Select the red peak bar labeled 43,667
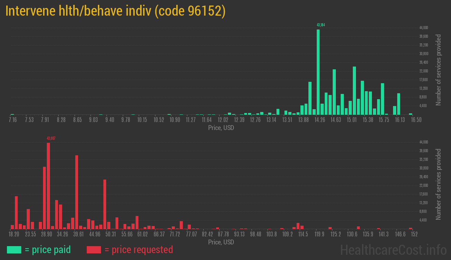Screen dimensions: 451x260 pos(48,184)
